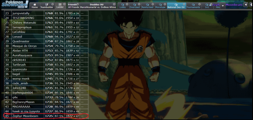Switch to the 1v1 room tab
The height and width of the screenshot is (120, 253).
pyautogui.click(x=207, y=6)
